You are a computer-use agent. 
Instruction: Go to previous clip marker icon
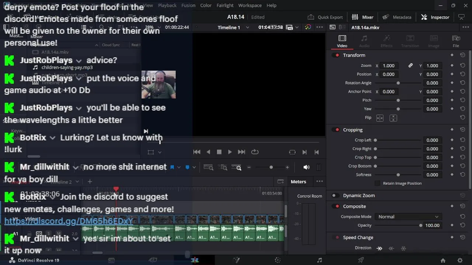(x=316, y=152)
